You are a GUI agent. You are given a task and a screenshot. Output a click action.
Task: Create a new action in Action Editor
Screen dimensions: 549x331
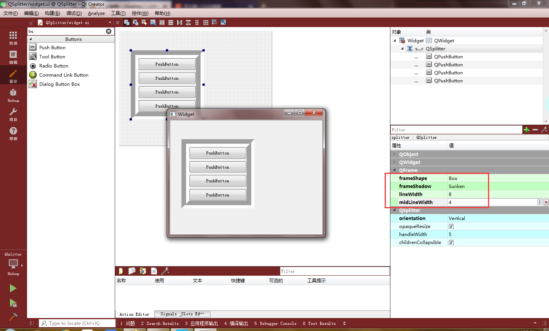click(x=120, y=271)
